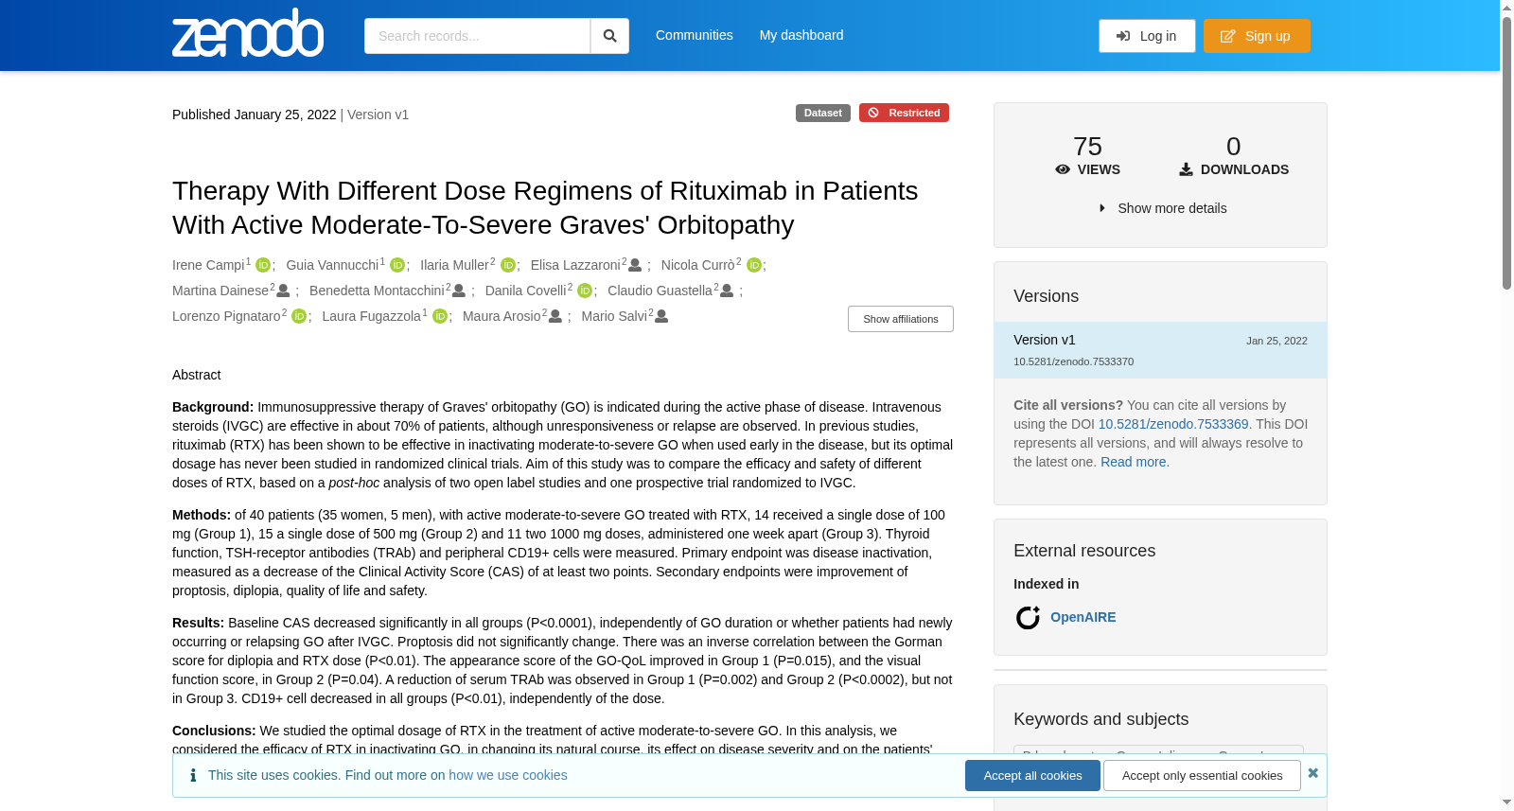Click person icon beside Claudio Guastella
This screenshot has width=1514, height=811.
tap(727, 291)
